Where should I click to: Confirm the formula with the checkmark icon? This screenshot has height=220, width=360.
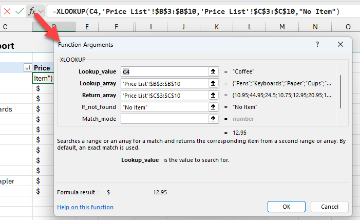pos(20,11)
